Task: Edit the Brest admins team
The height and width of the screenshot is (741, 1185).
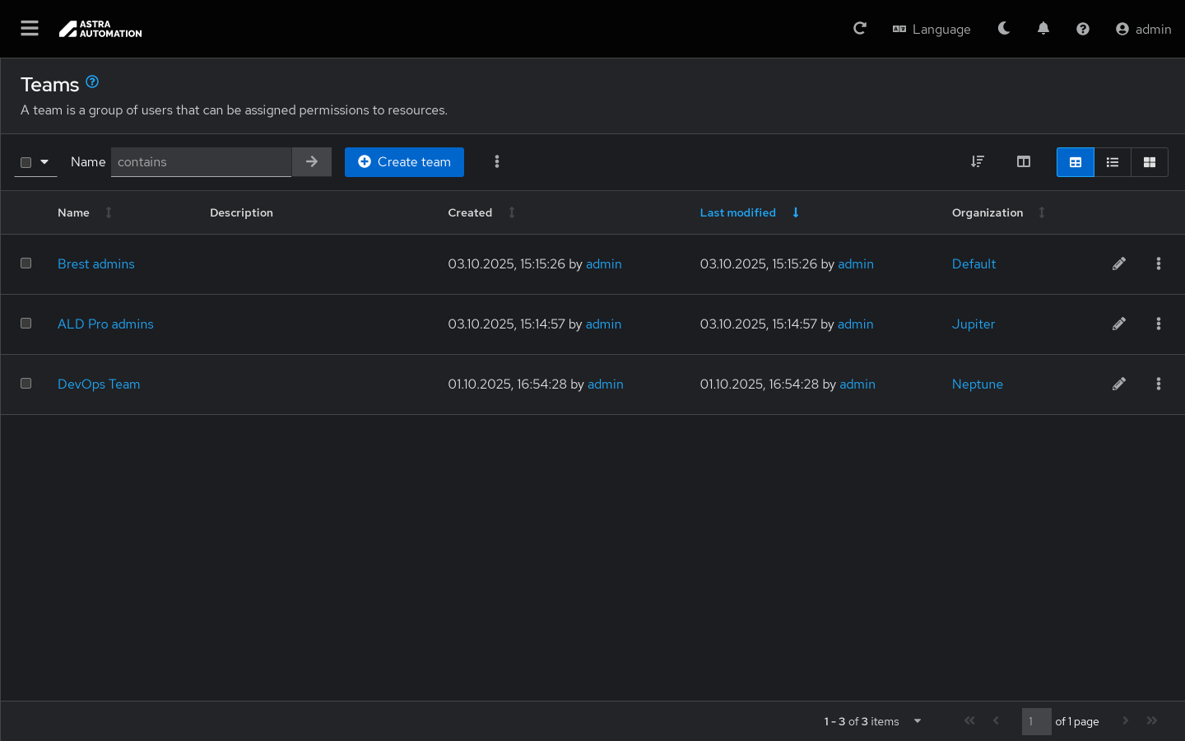Action: point(1119,264)
